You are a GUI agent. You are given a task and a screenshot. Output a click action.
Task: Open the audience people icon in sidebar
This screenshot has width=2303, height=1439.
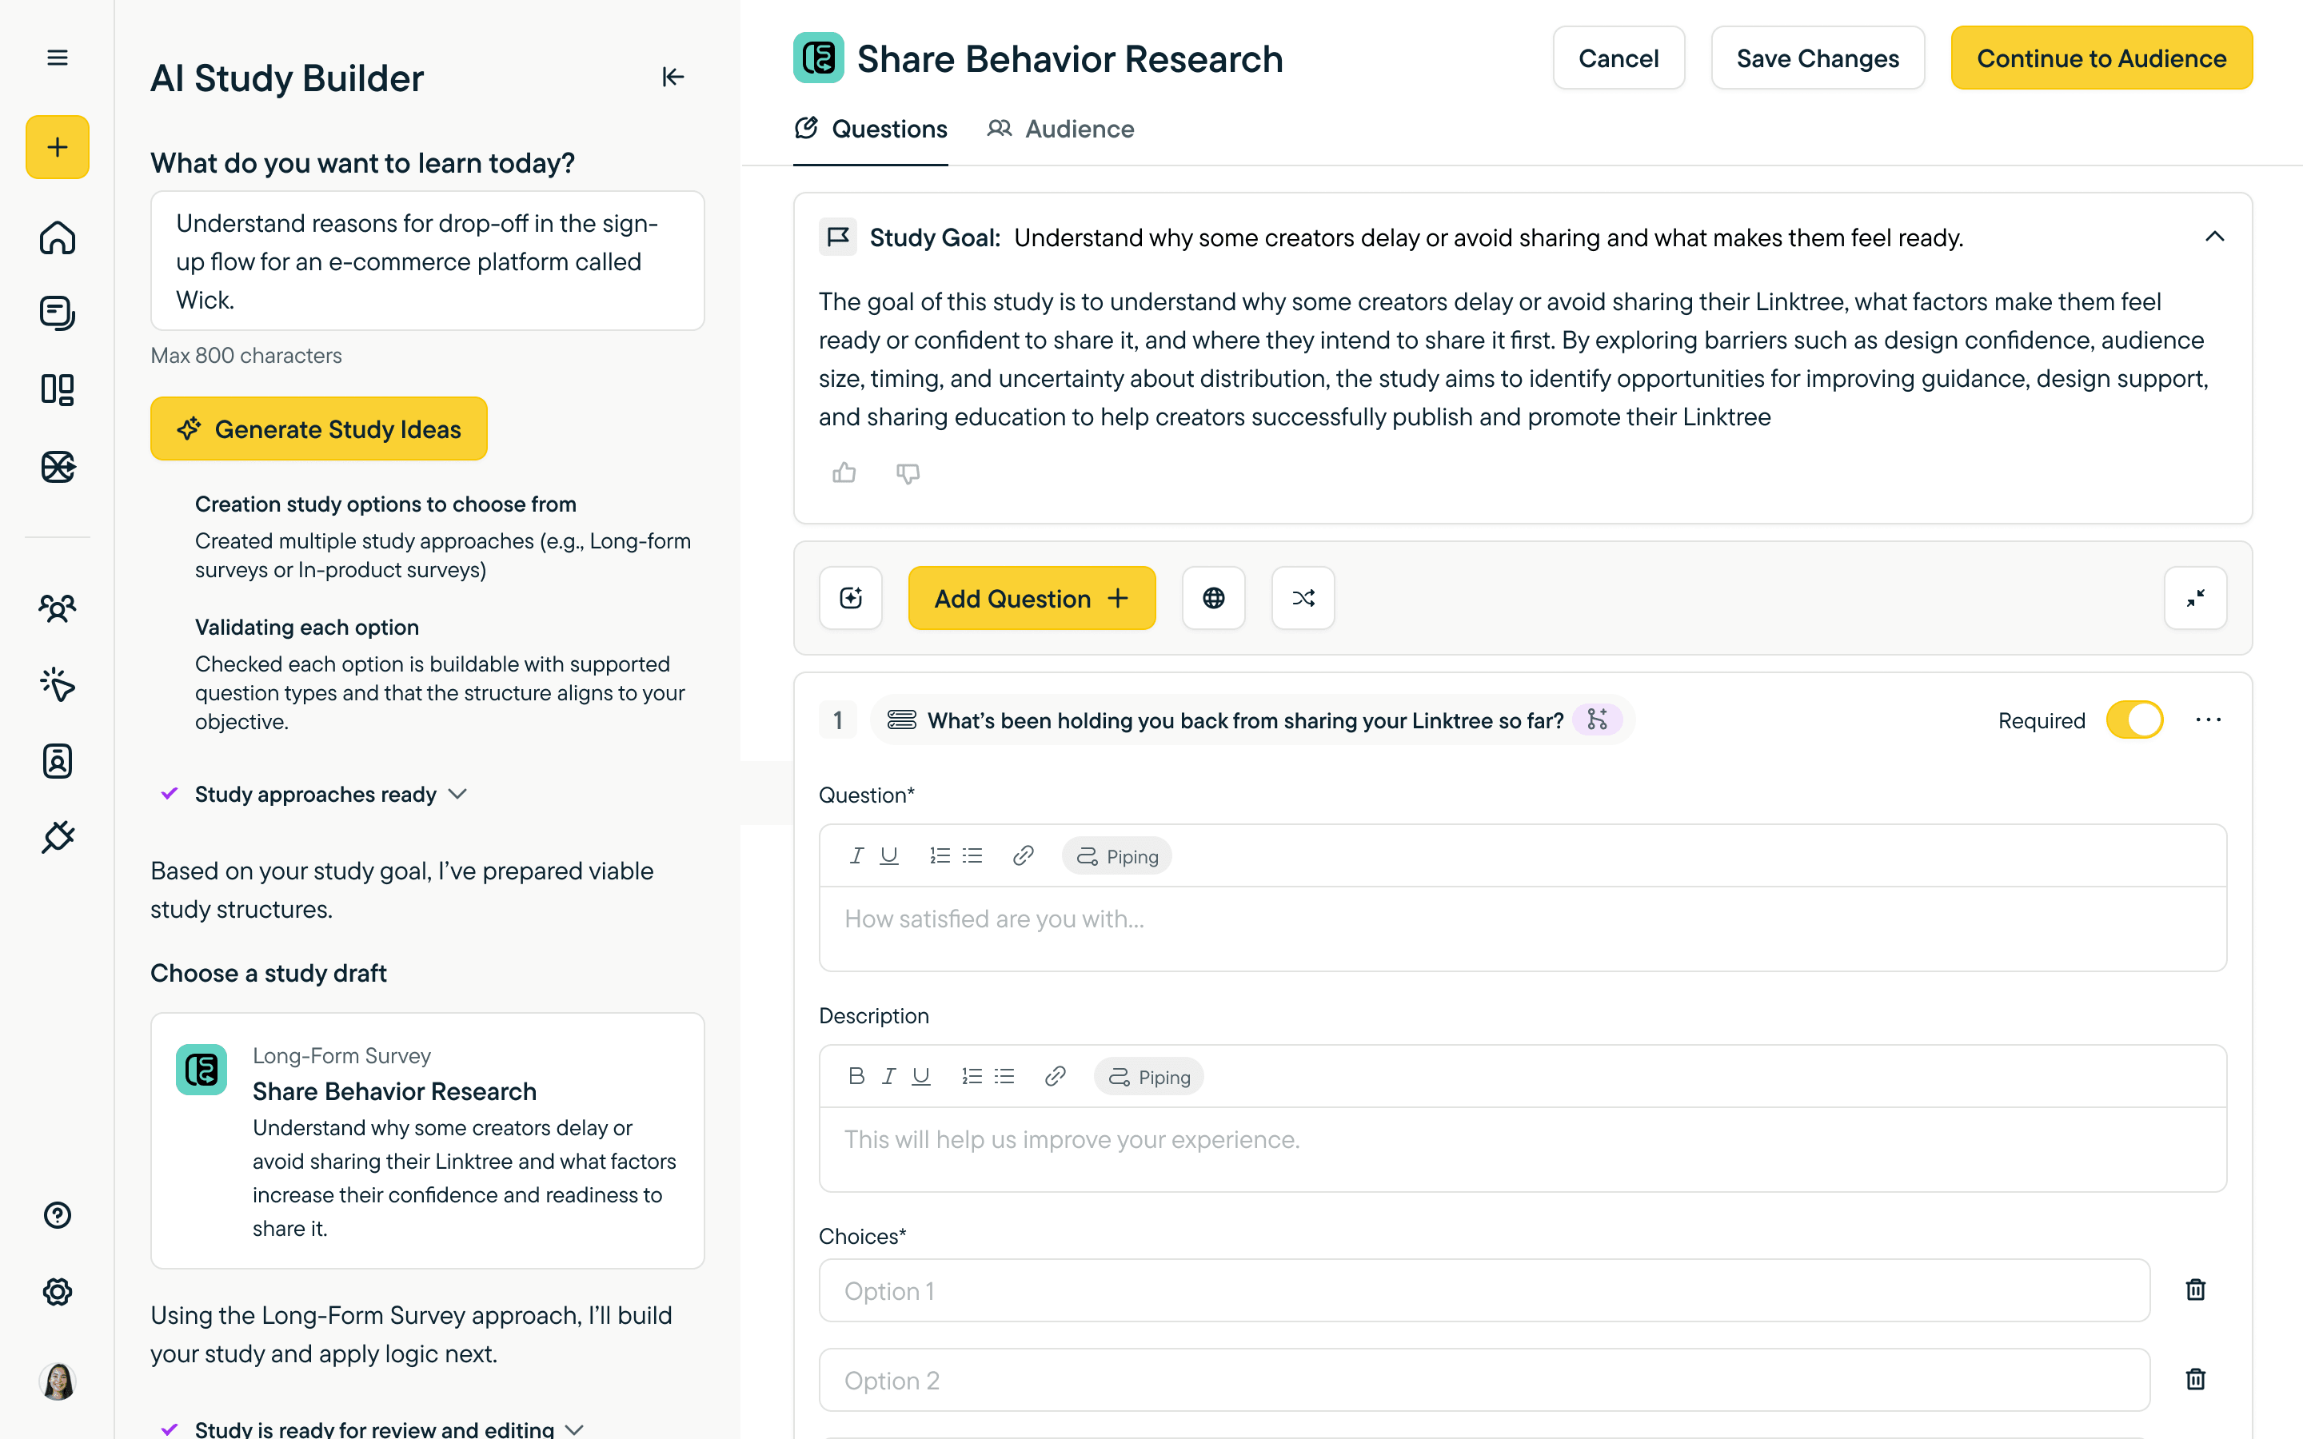(57, 608)
